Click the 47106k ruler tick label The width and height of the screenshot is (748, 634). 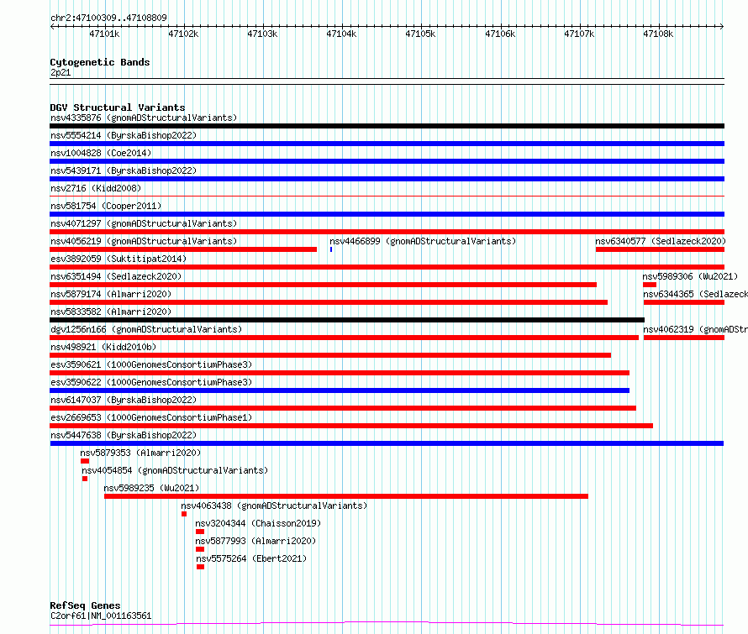point(500,34)
